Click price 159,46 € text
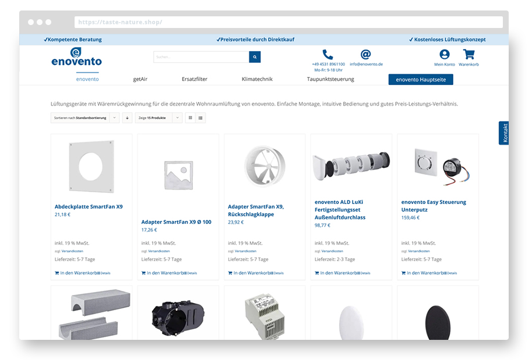The image size is (532, 362). (x=411, y=217)
